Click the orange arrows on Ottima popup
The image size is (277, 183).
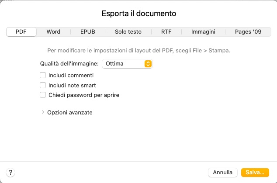tap(148, 64)
